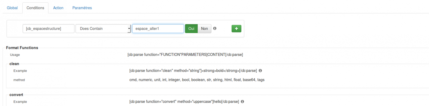Screen dimensions: 429x106
Task: Click the convert example code text
Action: (x=184, y=101)
